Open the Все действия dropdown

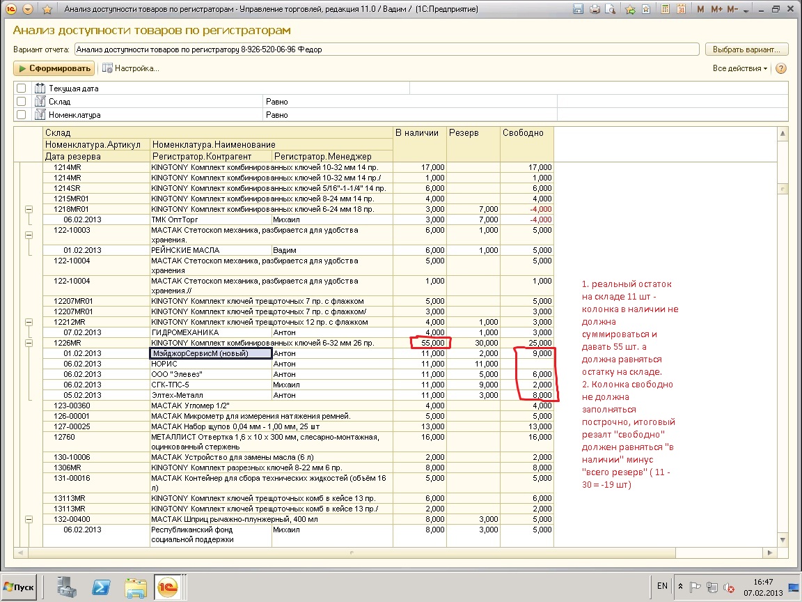click(x=739, y=68)
